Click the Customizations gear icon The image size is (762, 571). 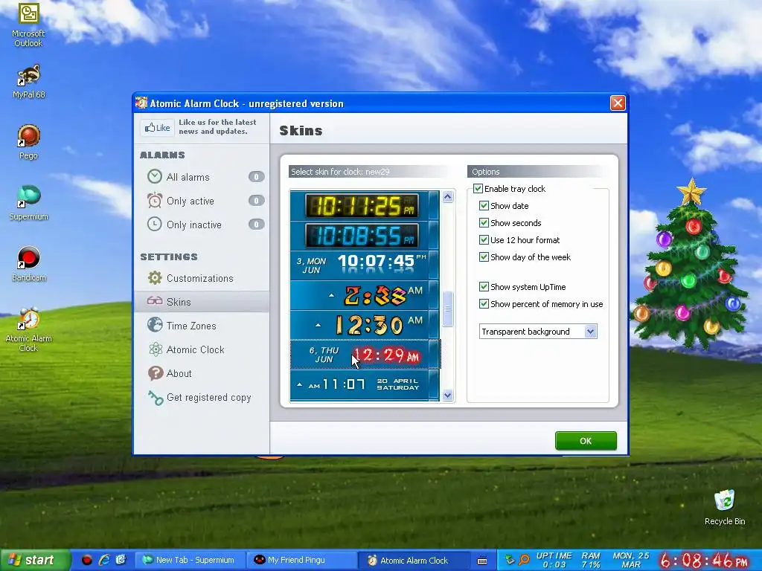[155, 278]
